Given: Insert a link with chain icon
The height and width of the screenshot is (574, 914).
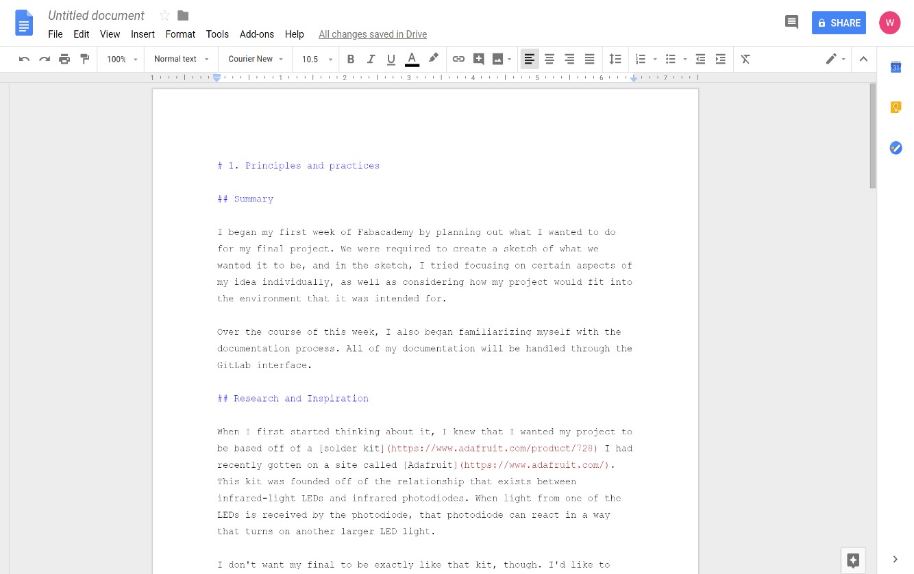Looking at the screenshot, I should (x=458, y=59).
